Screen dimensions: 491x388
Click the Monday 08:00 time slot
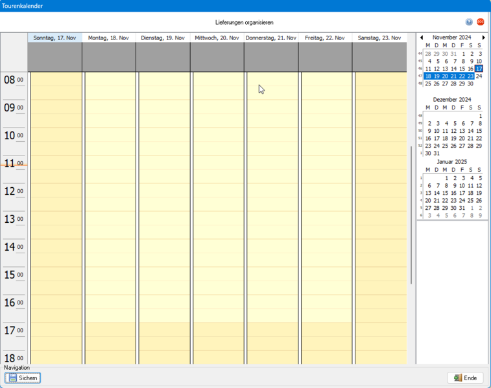pyautogui.click(x=110, y=80)
